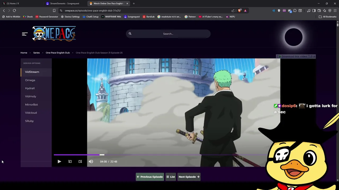
Task: Open the Home breadcrumb link
Action: (24, 53)
